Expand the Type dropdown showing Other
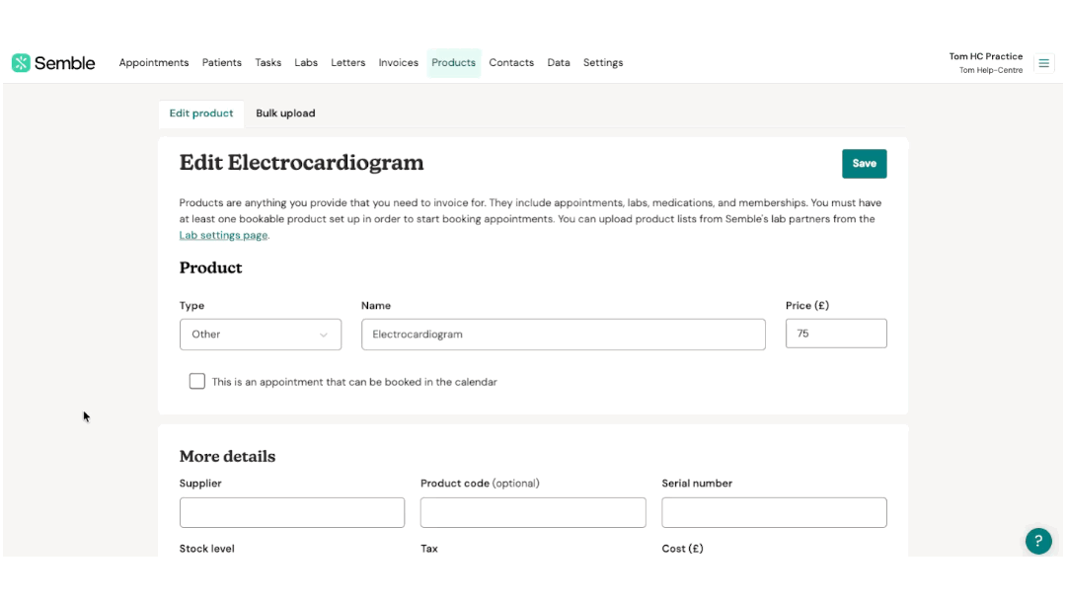The width and height of the screenshot is (1066, 600). pyautogui.click(x=261, y=335)
